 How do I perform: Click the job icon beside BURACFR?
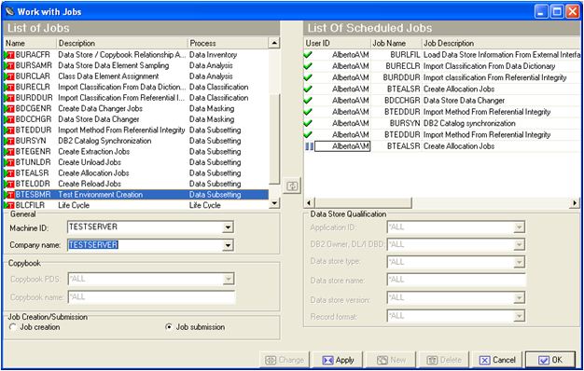[x=9, y=55]
